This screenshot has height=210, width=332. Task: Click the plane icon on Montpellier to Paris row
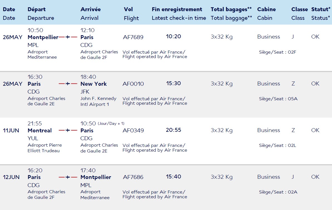tap(68, 37)
